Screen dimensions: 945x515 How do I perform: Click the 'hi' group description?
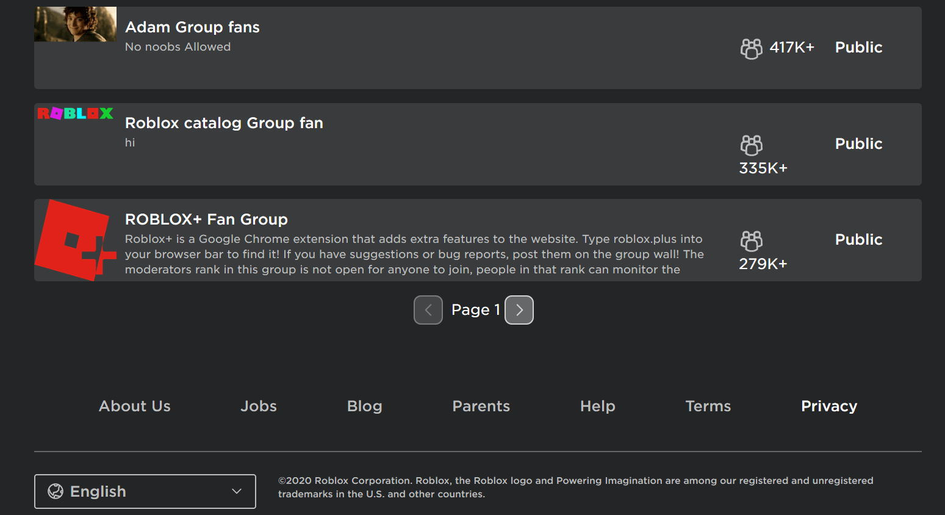(130, 143)
